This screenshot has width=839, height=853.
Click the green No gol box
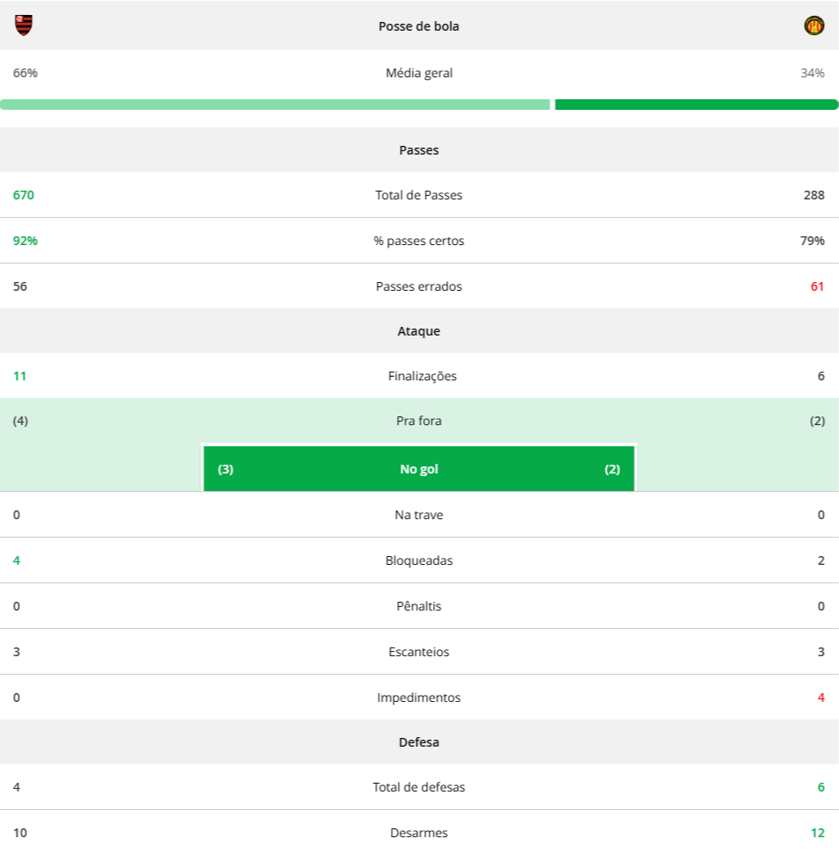(x=419, y=469)
